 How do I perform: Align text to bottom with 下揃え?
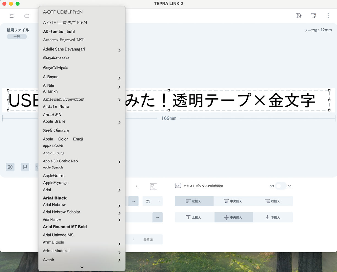point(273,217)
